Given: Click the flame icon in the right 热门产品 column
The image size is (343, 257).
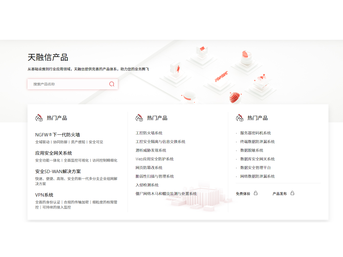Looking at the screenshot, I should [240, 118].
